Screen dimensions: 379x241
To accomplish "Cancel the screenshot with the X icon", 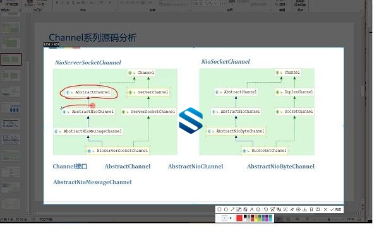I will [x=325, y=209].
